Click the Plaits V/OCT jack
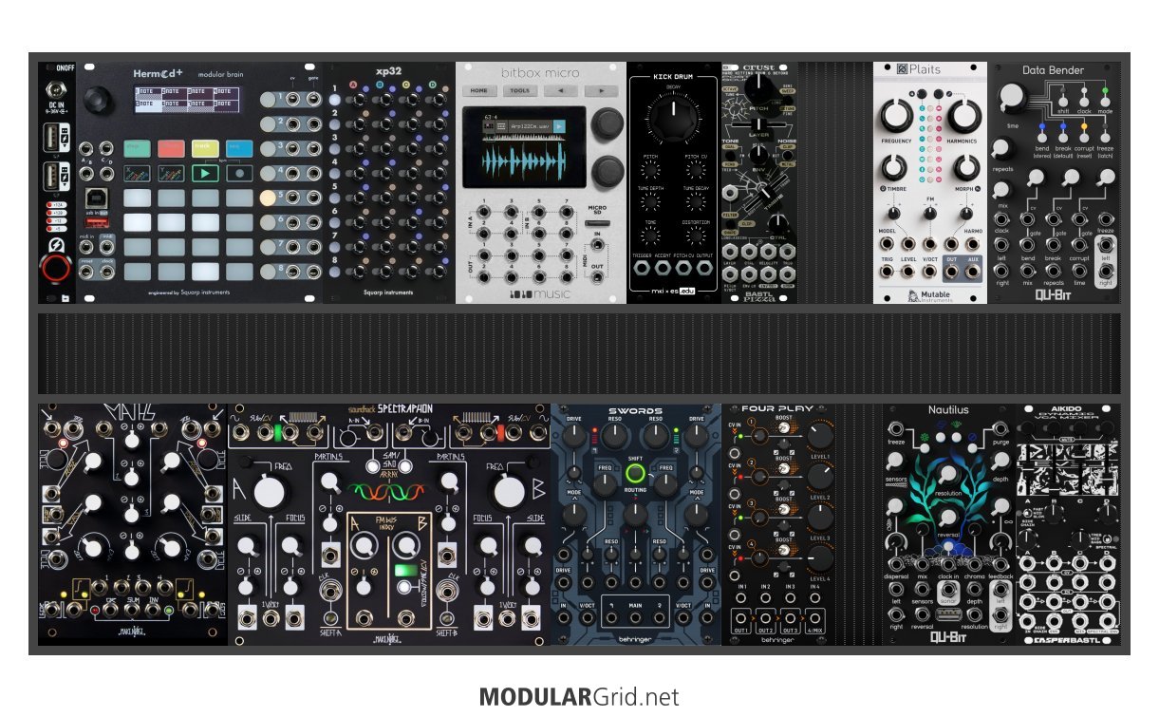 (929, 272)
